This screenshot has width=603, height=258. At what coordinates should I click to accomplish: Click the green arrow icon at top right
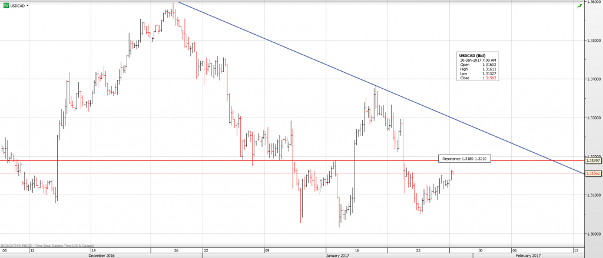(580, 5)
